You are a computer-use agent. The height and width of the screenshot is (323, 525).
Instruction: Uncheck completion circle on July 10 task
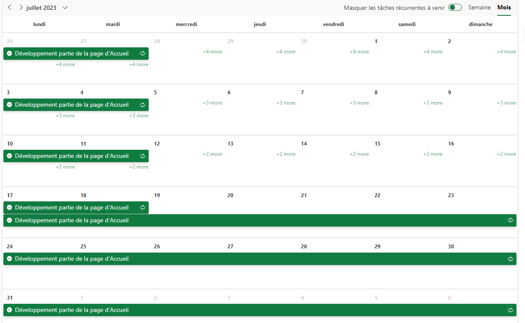pos(9,156)
